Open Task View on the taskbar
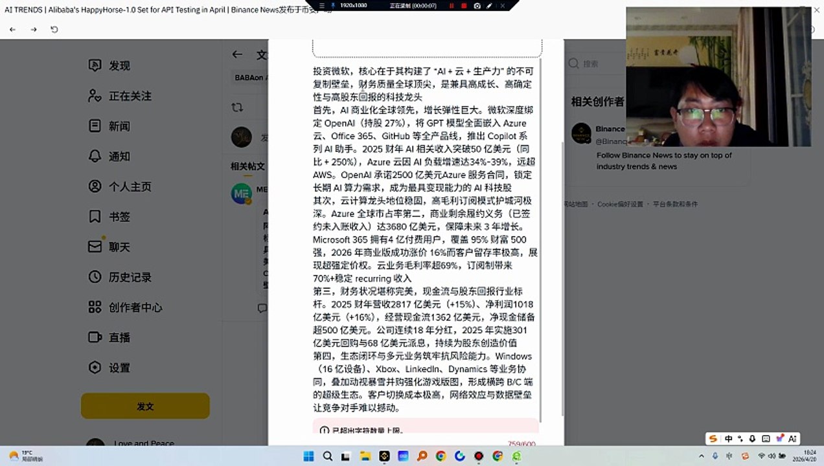Image resolution: width=824 pixels, height=466 pixels. point(346,456)
